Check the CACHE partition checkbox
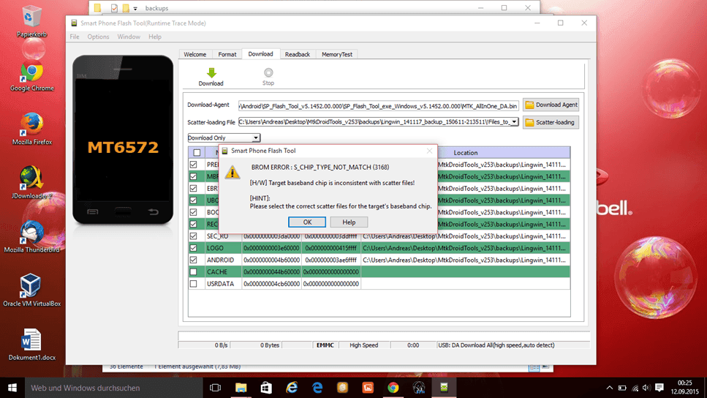Image resolution: width=707 pixels, height=398 pixels. [x=194, y=271]
